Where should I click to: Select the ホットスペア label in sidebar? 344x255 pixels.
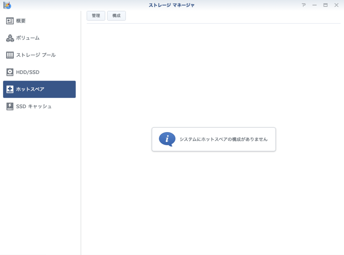pyautogui.click(x=30, y=89)
